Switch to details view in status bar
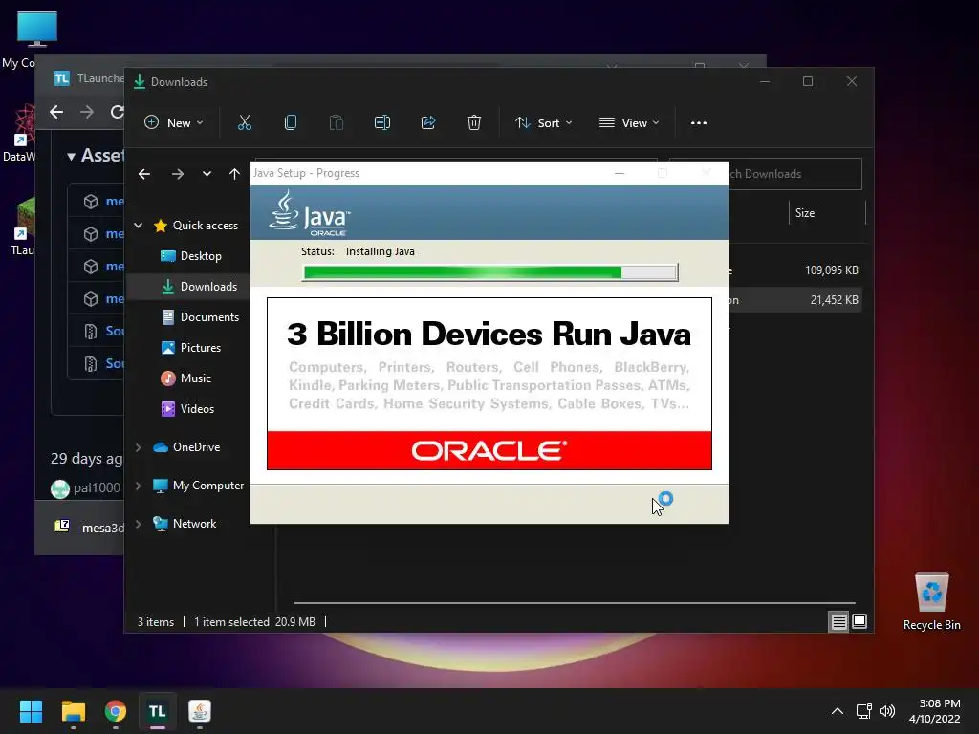The height and width of the screenshot is (734, 979). pyautogui.click(x=838, y=621)
